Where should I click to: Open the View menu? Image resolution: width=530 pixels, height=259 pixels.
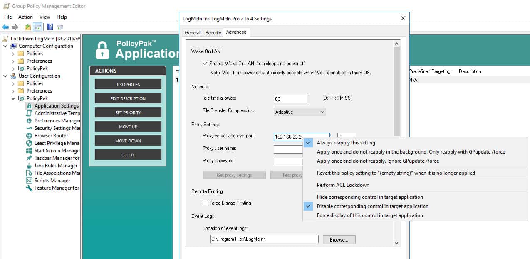[x=45, y=17]
